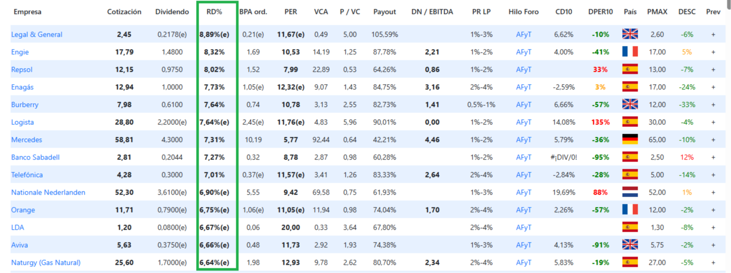Sort by the Cotización column header
This screenshot has height=273, width=731.
click(x=124, y=12)
